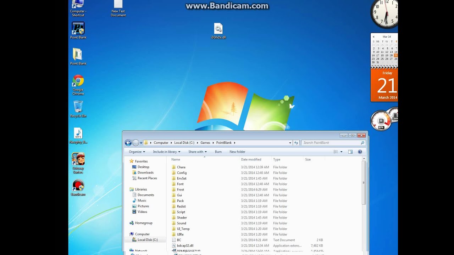Click the Back arrow in Explorer
This screenshot has height=255, width=454.
128,143
